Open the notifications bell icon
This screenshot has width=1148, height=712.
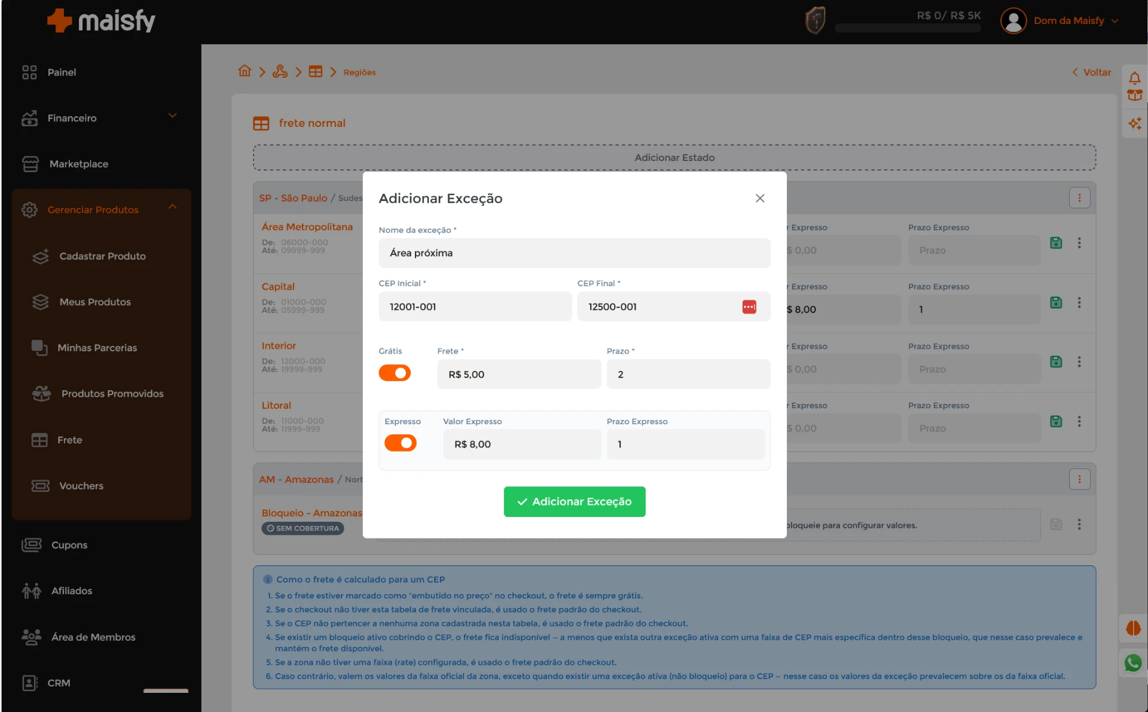click(x=1134, y=78)
